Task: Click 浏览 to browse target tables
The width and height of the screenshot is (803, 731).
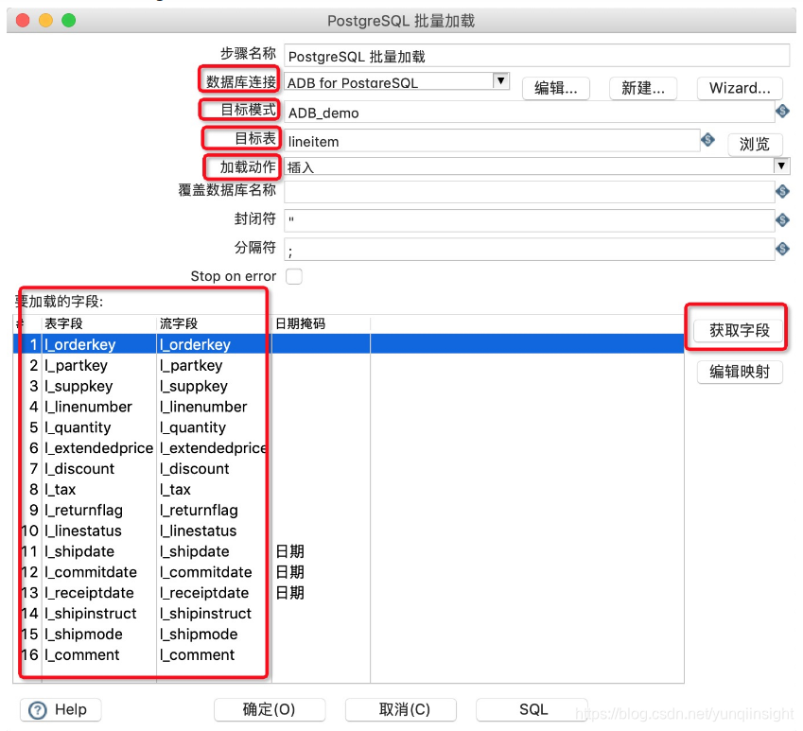Action: tap(755, 144)
